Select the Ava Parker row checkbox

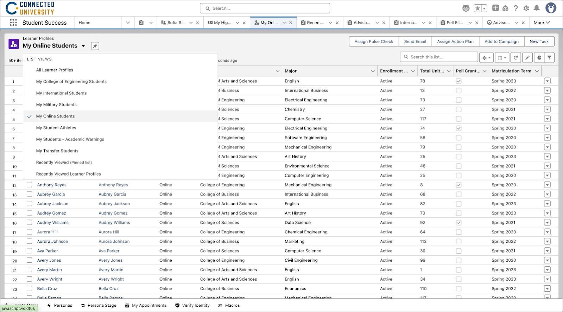[30, 251]
